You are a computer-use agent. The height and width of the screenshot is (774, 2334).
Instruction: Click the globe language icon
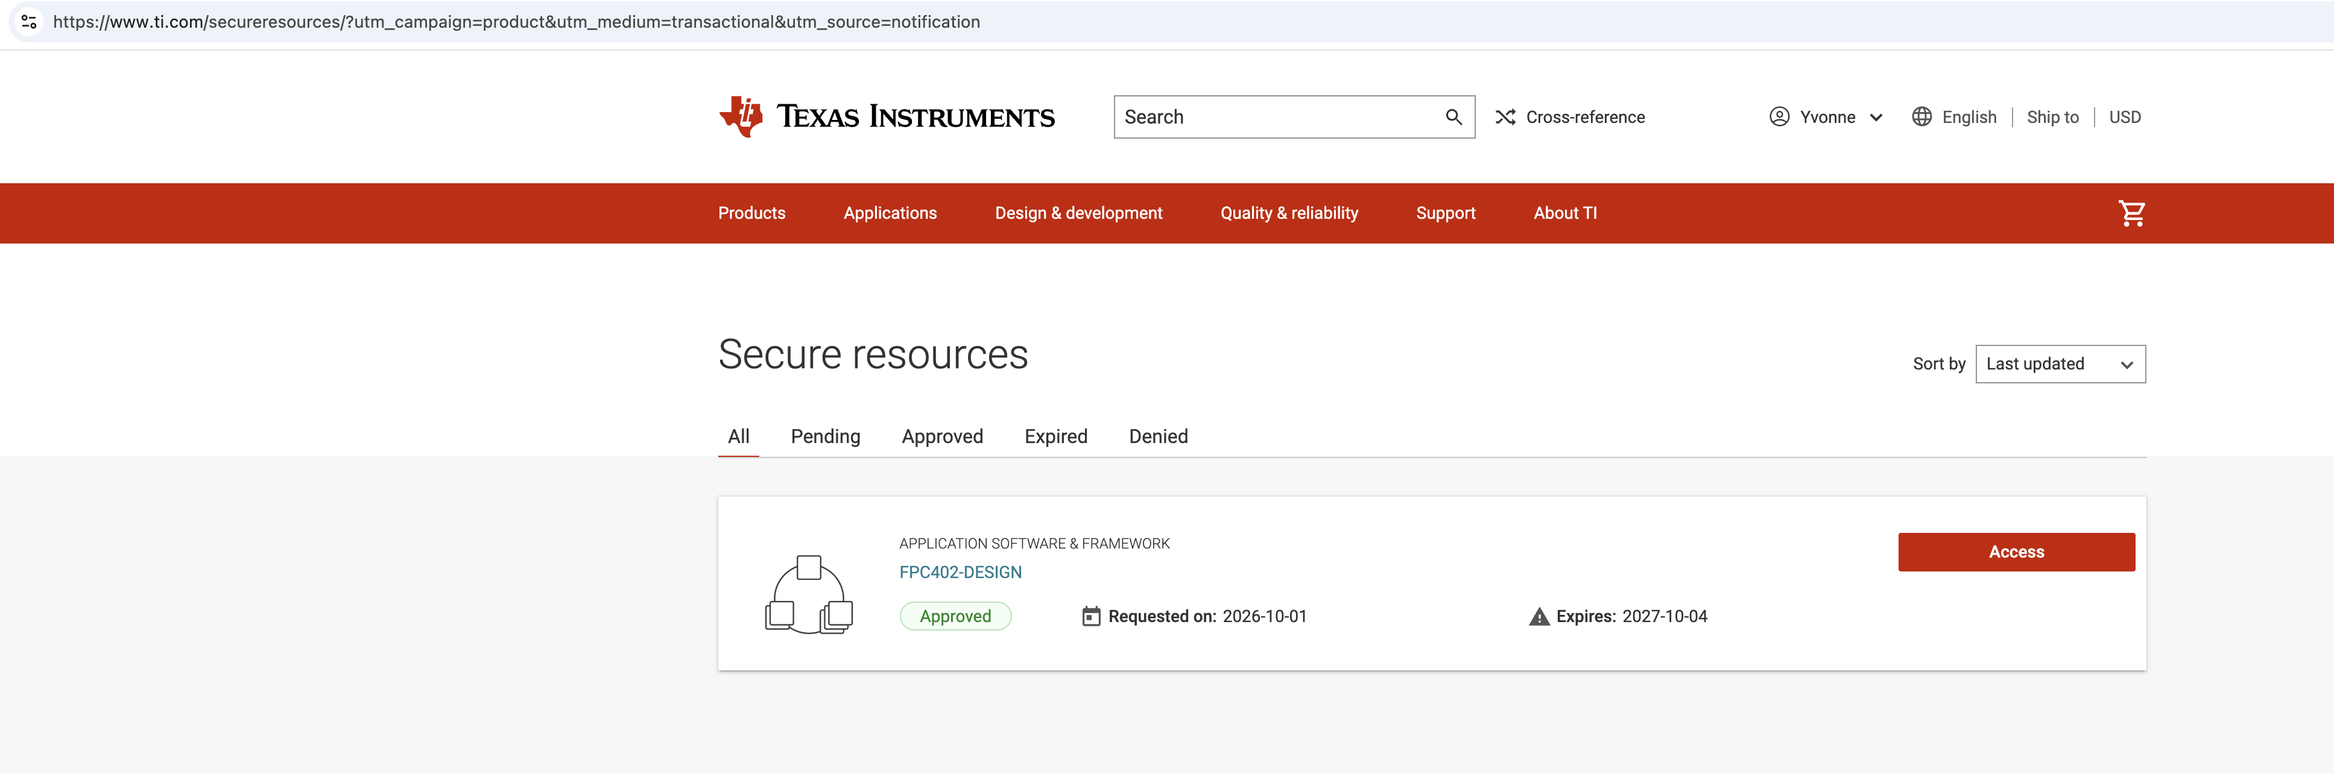(x=1921, y=117)
